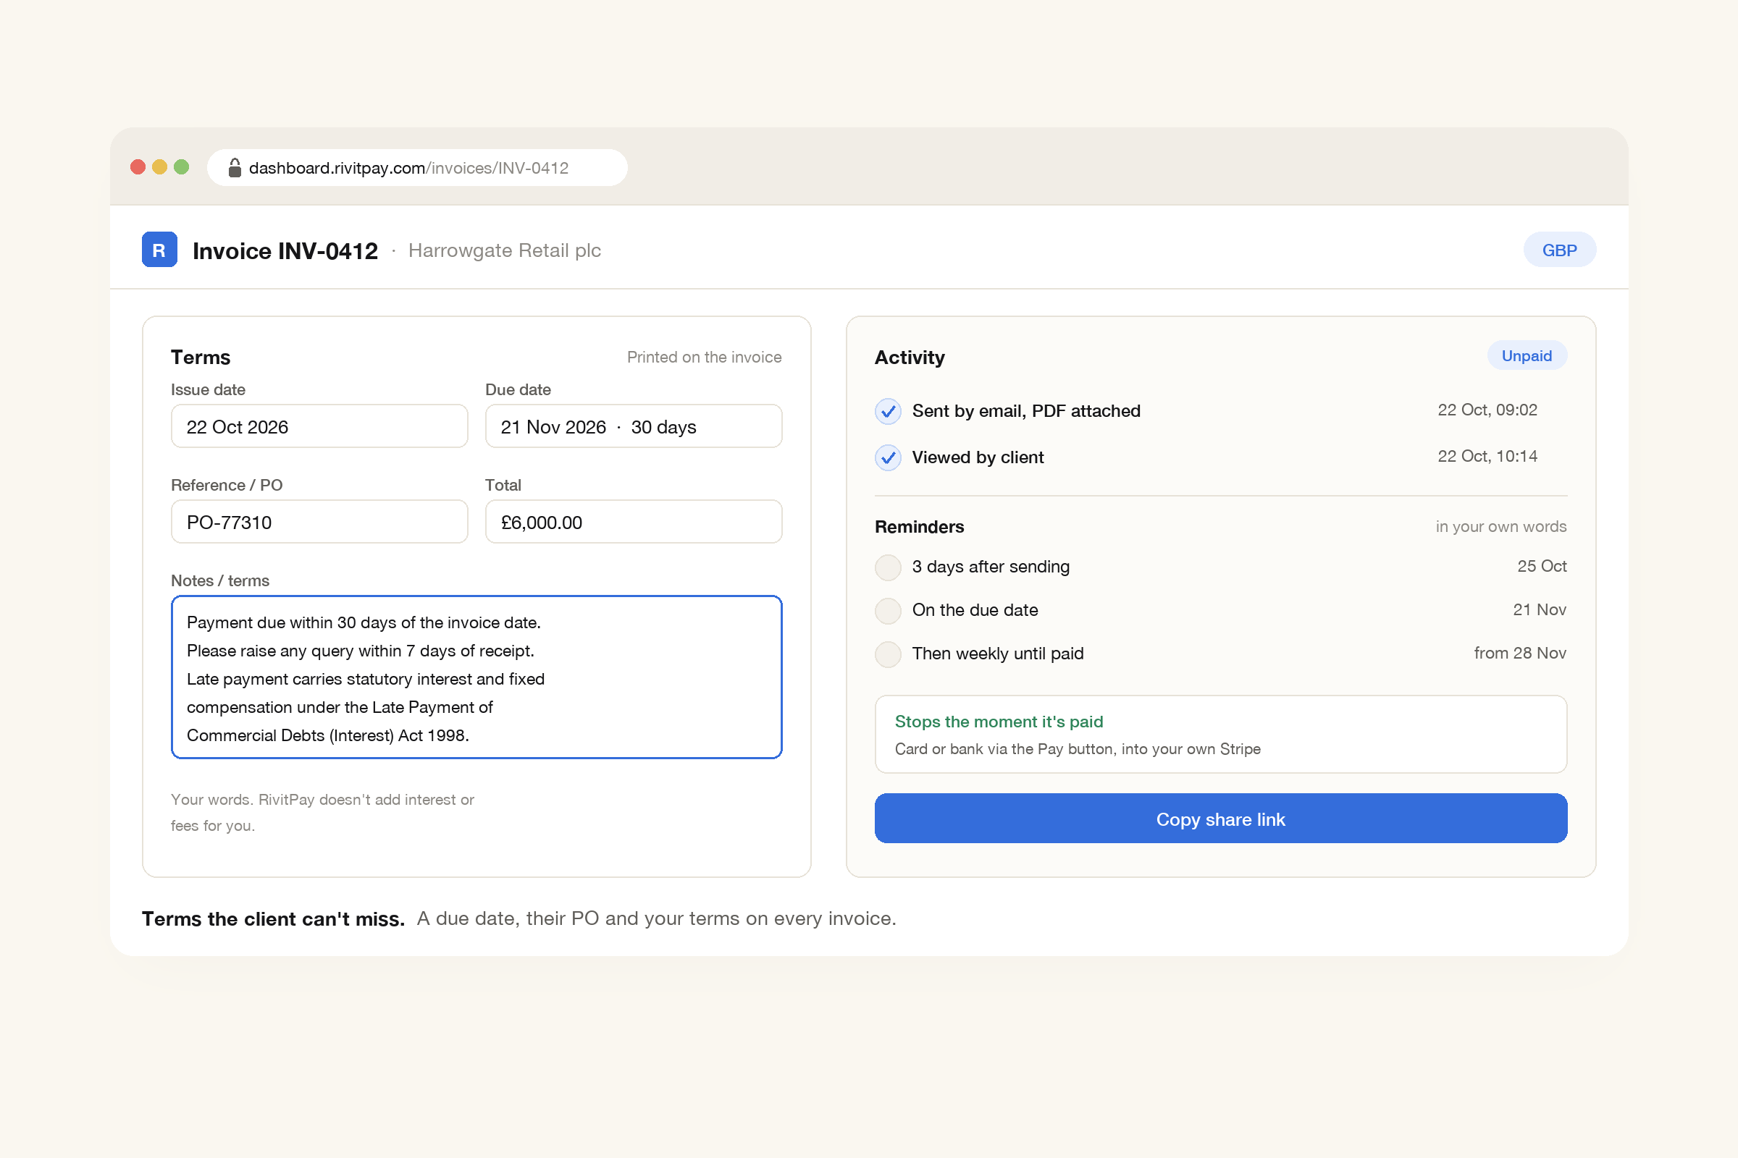This screenshot has width=1738, height=1158.
Task: Click the in your own words label
Action: (1500, 527)
